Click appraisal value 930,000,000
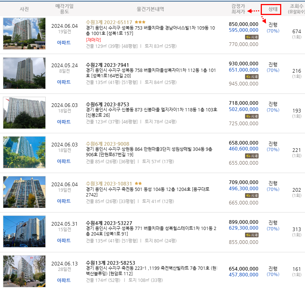 pyautogui.click(x=244, y=64)
